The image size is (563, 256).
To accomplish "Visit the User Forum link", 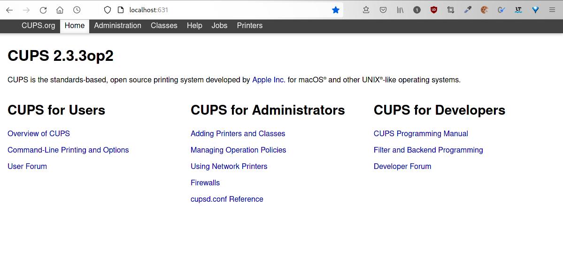I will 27,167.
